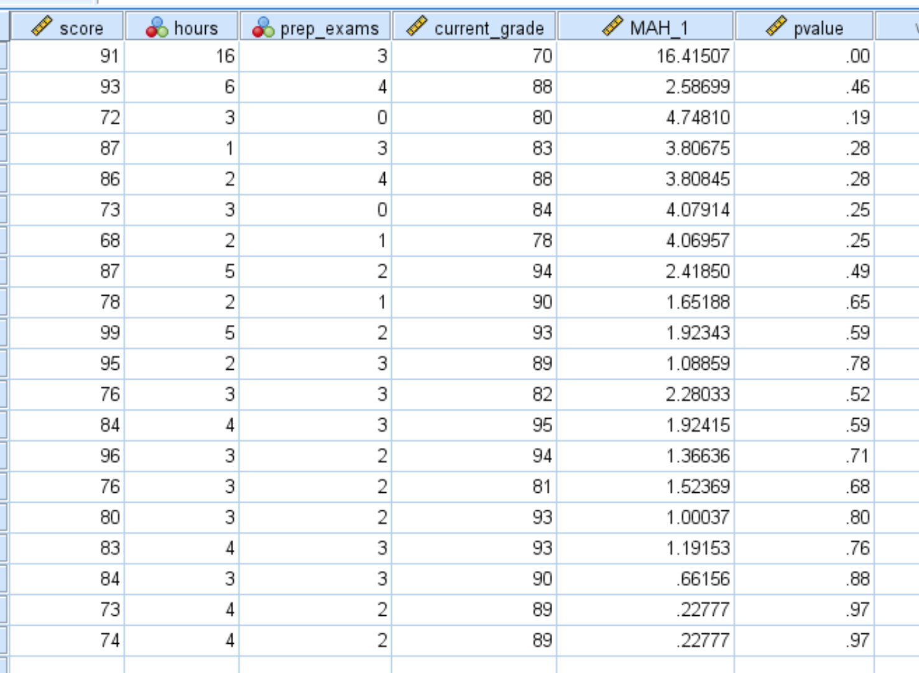Click MAH_1 cell 4.07914

point(645,209)
